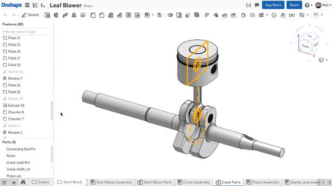
Task: Click the Top face of view cube
Action: (x=310, y=36)
